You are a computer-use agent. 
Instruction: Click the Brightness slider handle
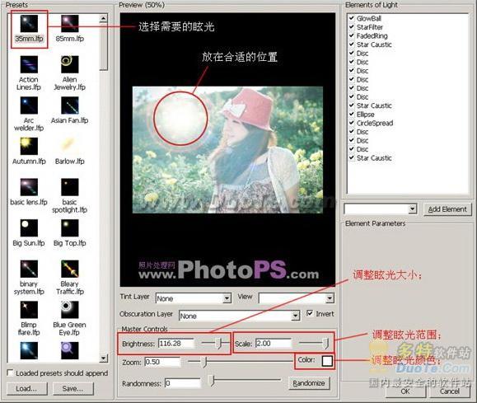tap(219, 344)
